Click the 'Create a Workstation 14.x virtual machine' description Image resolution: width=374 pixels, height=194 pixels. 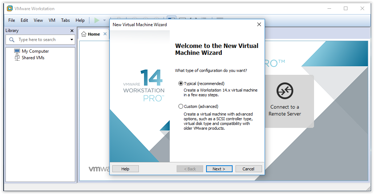[x=220, y=93]
